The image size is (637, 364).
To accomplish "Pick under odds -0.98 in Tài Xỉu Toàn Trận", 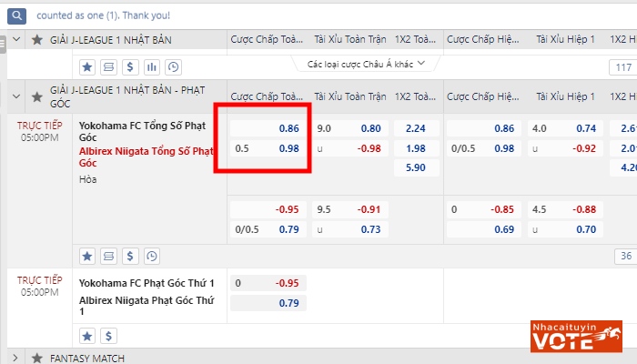I will (350, 148).
